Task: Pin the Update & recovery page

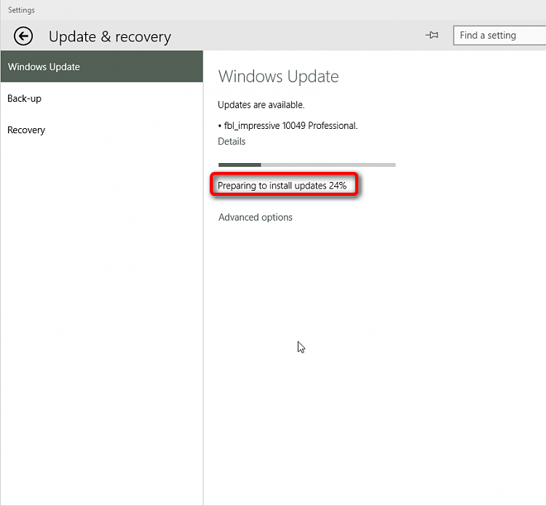Action: [x=432, y=35]
